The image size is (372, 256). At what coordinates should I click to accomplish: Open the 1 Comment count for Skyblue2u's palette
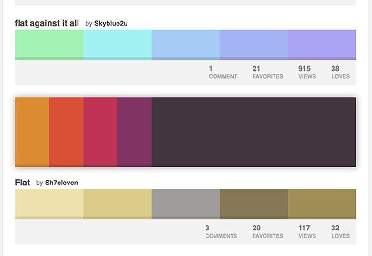(x=223, y=72)
